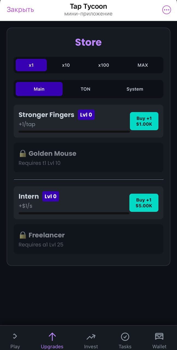Switch to the TON upgrades tab
Viewport: 177px width, 350px height.
[x=85, y=89]
